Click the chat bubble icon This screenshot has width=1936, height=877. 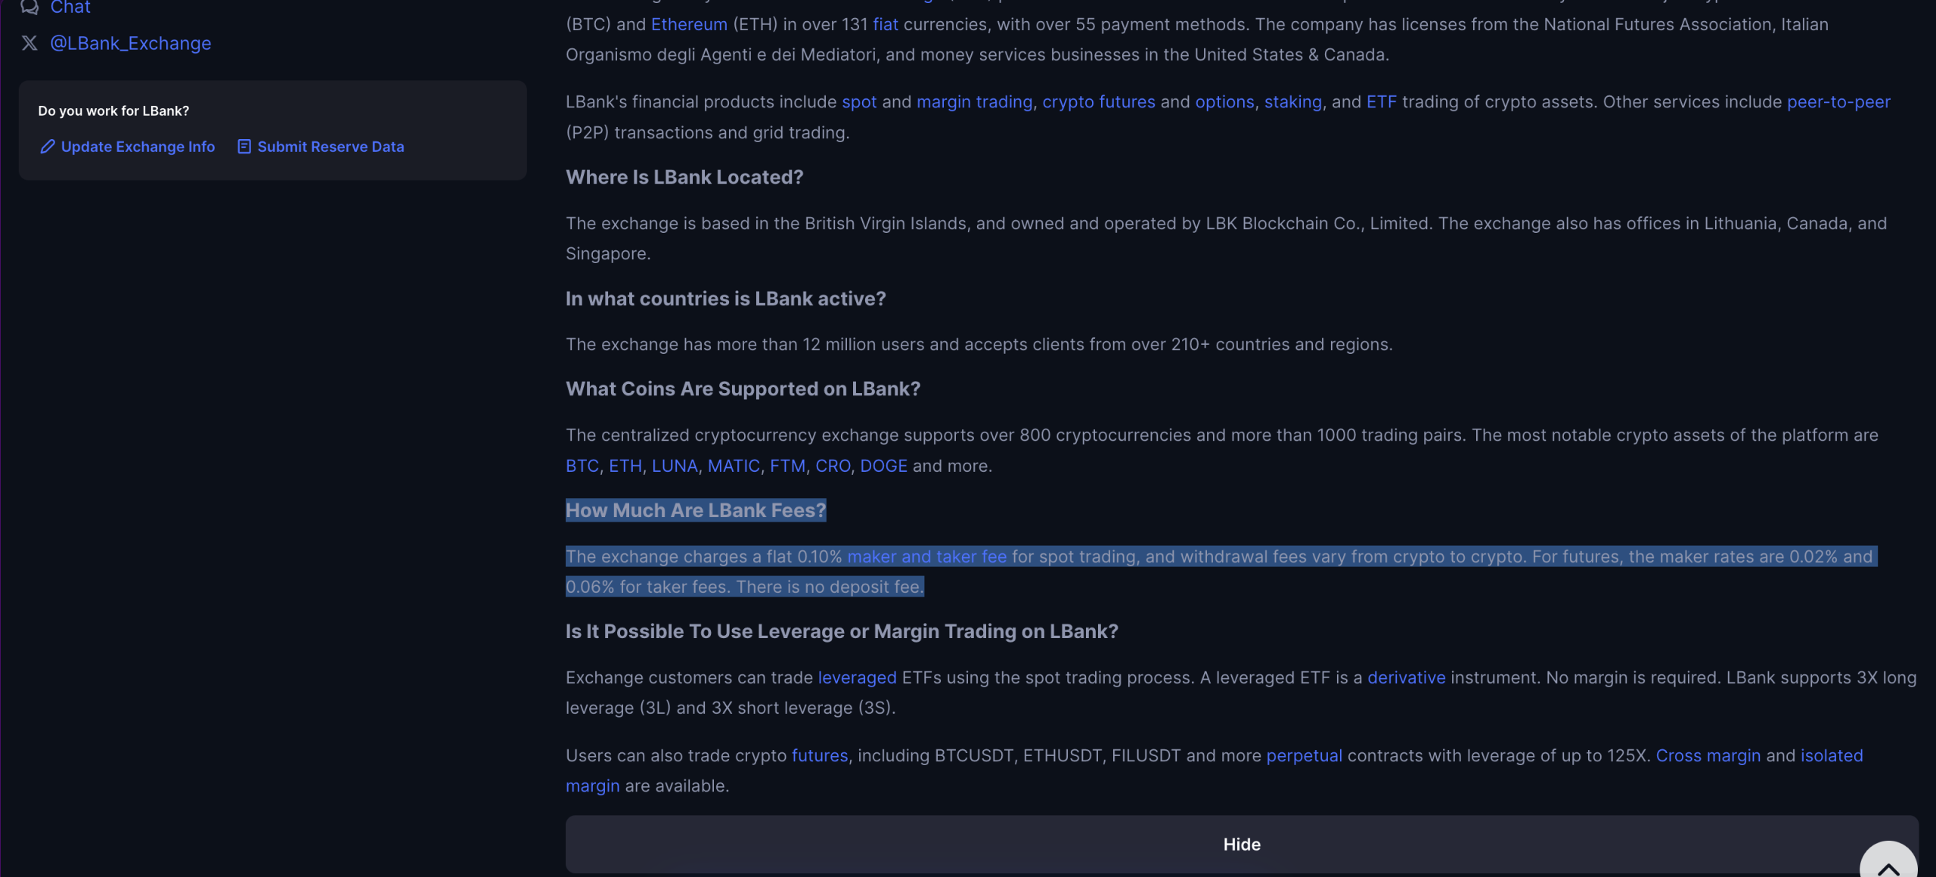[x=29, y=7]
